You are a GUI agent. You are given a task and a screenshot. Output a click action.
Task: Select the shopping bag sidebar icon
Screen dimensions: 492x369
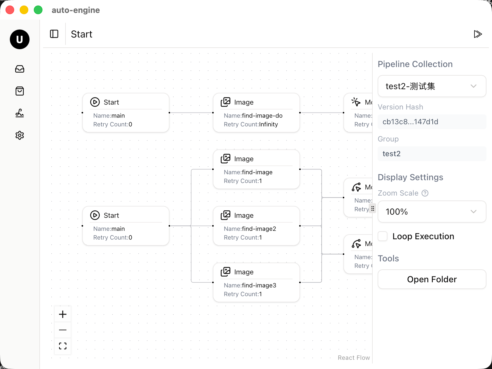coord(19,91)
